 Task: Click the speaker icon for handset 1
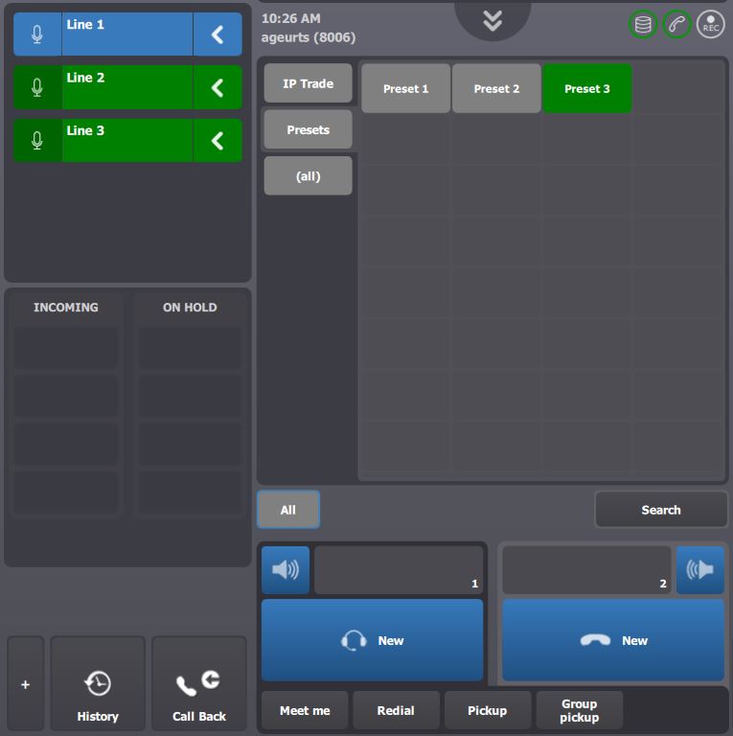point(286,570)
